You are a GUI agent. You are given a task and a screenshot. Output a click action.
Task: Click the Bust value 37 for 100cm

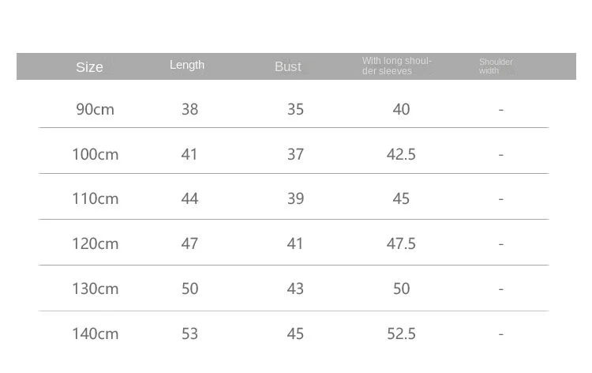click(295, 154)
